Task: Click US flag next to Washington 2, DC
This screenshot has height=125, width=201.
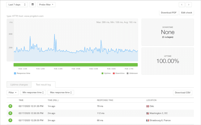Action: pyautogui.click(x=148, y=113)
